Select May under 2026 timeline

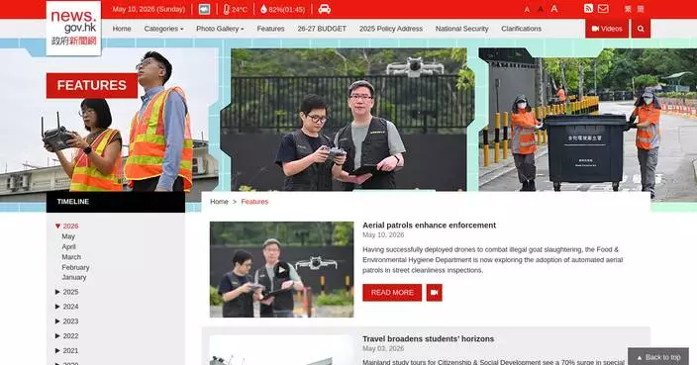click(68, 236)
